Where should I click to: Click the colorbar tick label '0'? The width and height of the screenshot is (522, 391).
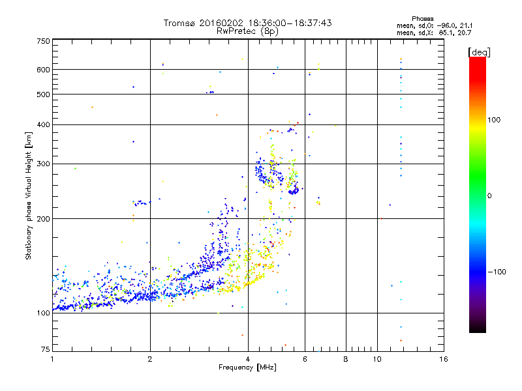pyautogui.click(x=489, y=196)
